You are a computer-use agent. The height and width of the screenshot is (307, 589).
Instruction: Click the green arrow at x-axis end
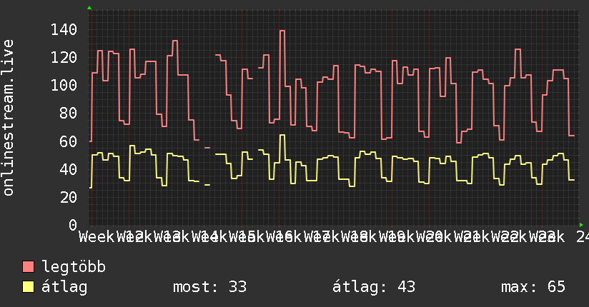(581, 225)
